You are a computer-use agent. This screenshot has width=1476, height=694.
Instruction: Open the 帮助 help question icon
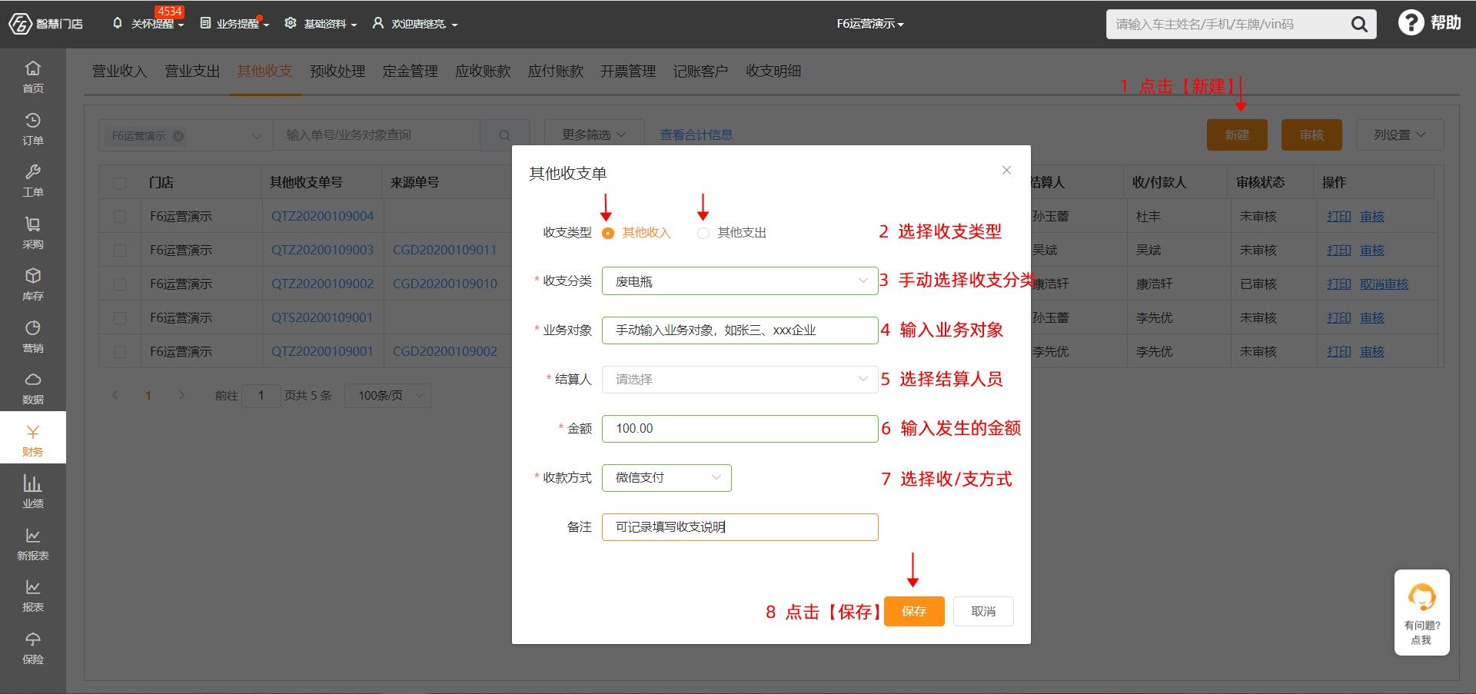(x=1411, y=23)
